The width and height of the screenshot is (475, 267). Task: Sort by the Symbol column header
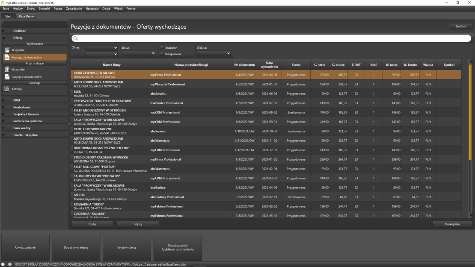(x=449, y=65)
